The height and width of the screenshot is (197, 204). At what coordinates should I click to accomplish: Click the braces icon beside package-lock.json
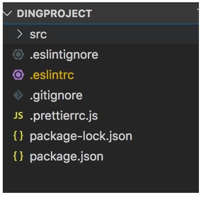(19, 136)
